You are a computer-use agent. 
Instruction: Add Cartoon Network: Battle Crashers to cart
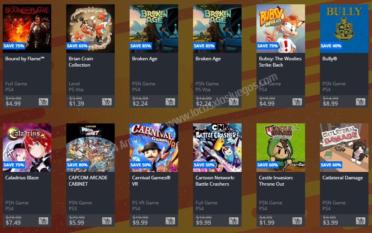[234, 221]
